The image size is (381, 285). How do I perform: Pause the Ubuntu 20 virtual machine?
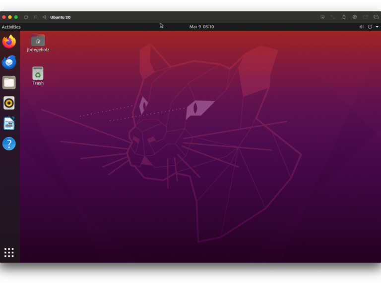pyautogui.click(x=35, y=17)
